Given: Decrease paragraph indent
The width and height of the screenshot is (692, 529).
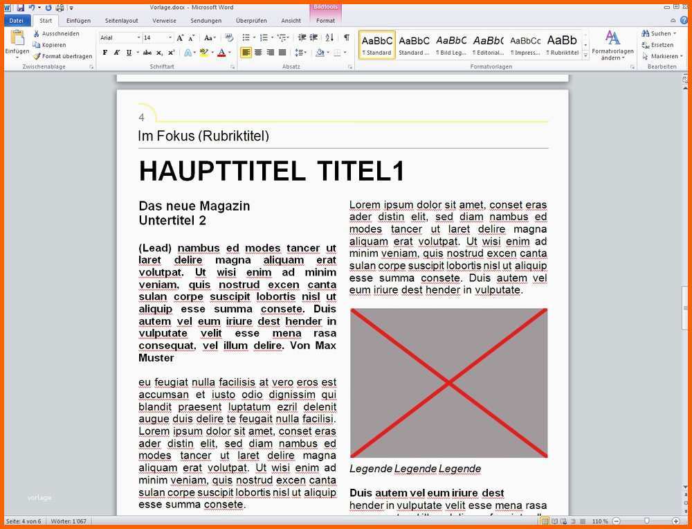Looking at the screenshot, I should click(x=302, y=37).
